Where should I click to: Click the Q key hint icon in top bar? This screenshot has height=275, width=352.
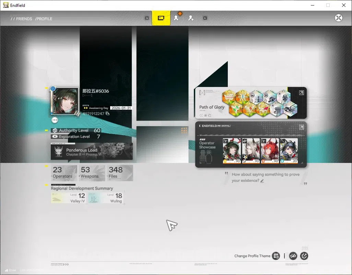[x=147, y=18]
